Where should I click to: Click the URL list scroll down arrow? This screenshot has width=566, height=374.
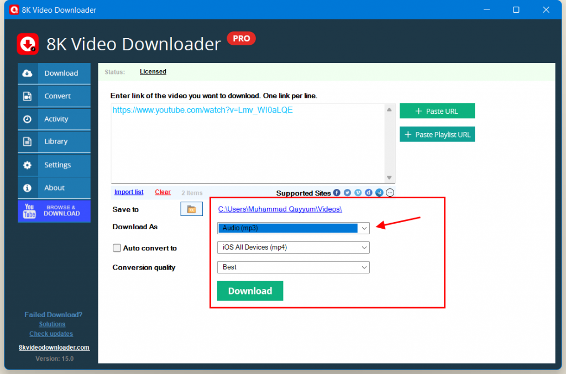(x=389, y=177)
